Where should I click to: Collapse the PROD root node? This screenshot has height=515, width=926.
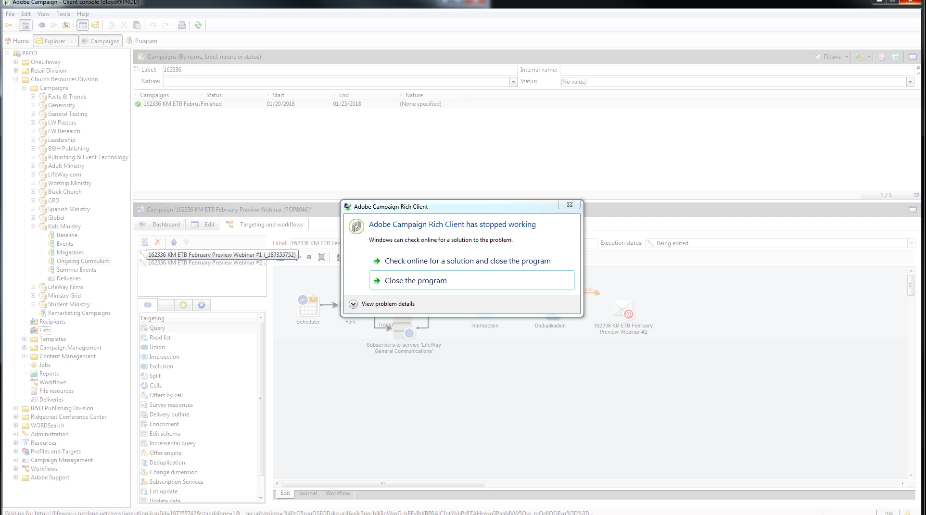7,53
